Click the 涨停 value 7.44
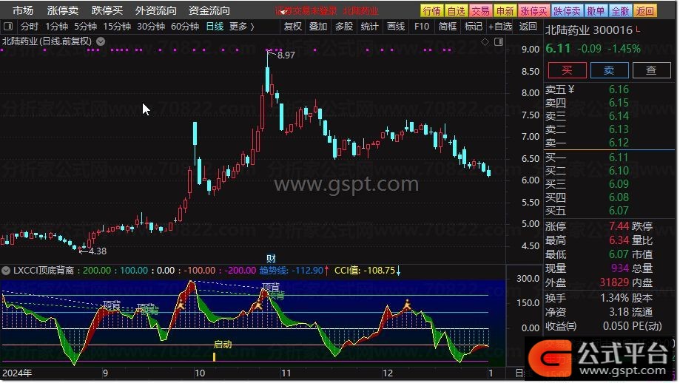Screen dimensions: 680x383 [619, 226]
